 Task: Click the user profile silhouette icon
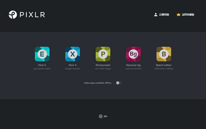tap(156, 15)
